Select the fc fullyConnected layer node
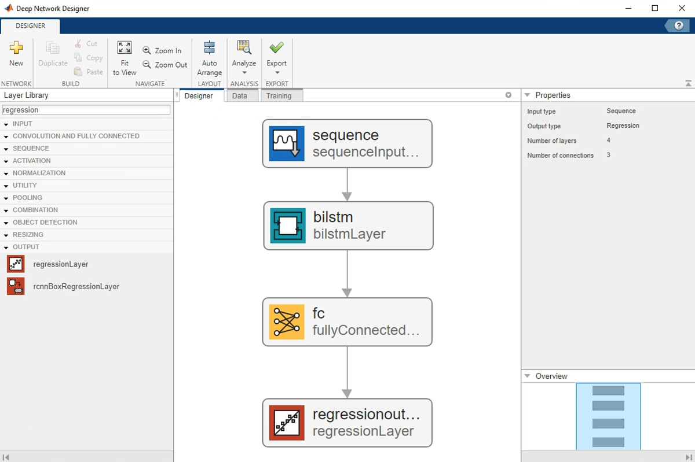This screenshot has width=695, height=462. (347, 322)
